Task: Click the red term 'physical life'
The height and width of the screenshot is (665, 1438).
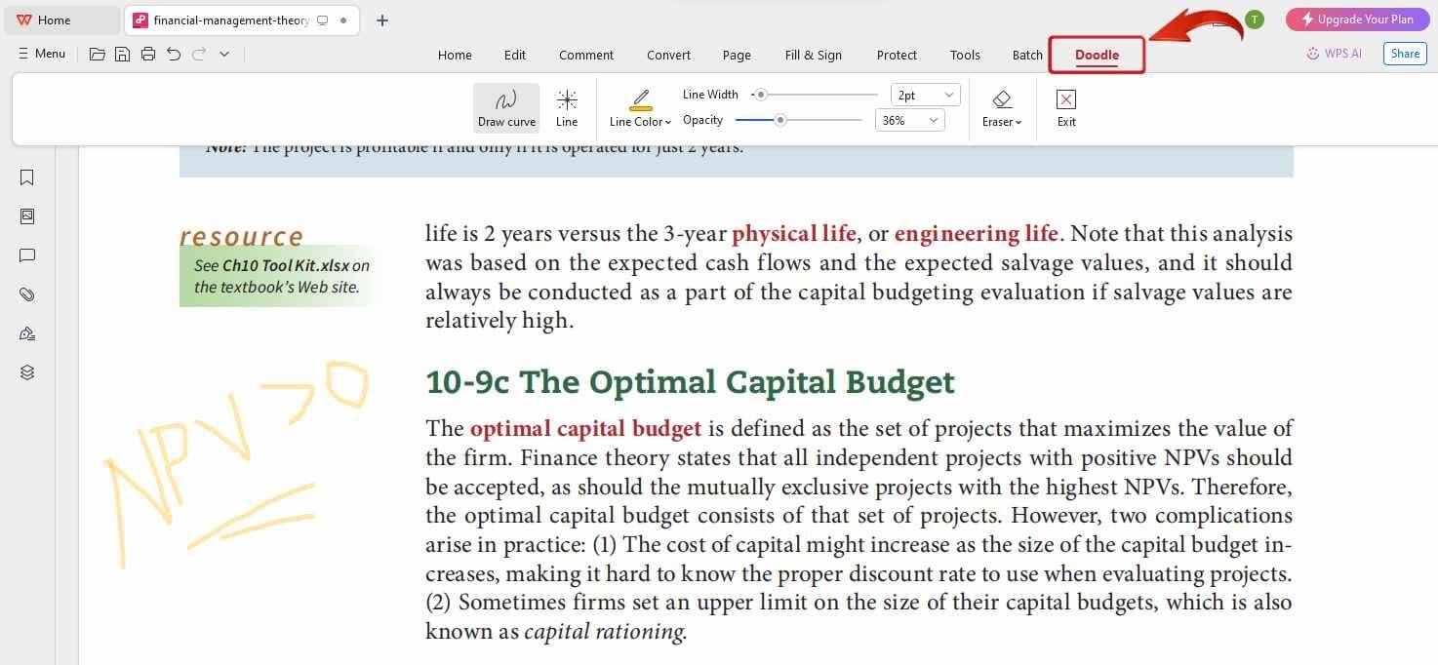Action: point(794,234)
